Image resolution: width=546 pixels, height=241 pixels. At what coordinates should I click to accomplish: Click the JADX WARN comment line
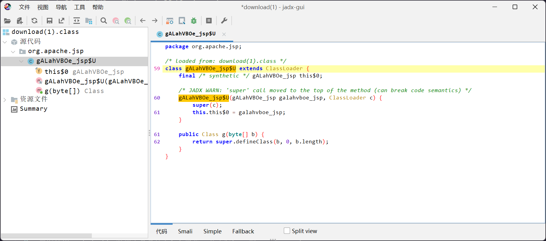point(325,91)
